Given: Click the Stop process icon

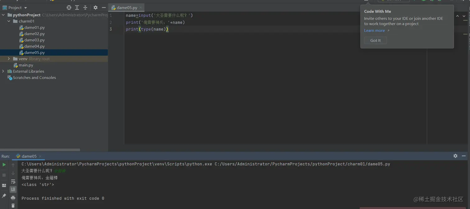Looking at the screenshot, I should (x=4, y=175).
